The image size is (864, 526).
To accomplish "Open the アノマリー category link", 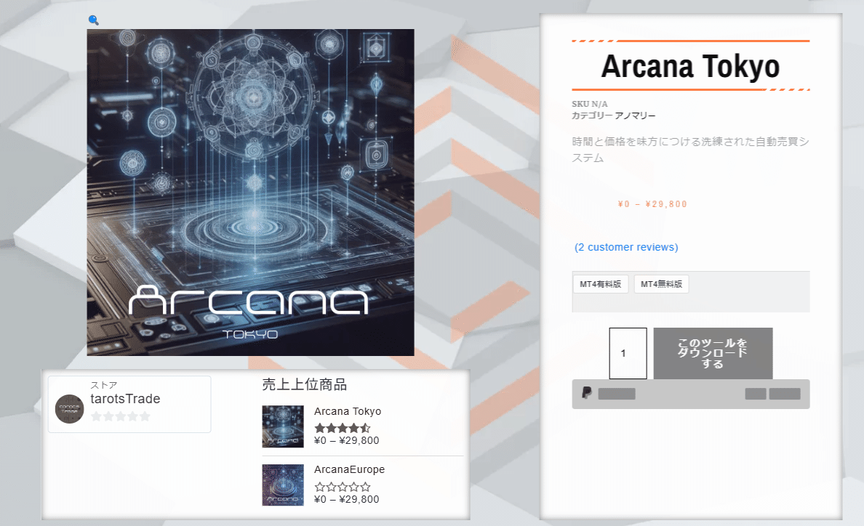I will (x=635, y=116).
